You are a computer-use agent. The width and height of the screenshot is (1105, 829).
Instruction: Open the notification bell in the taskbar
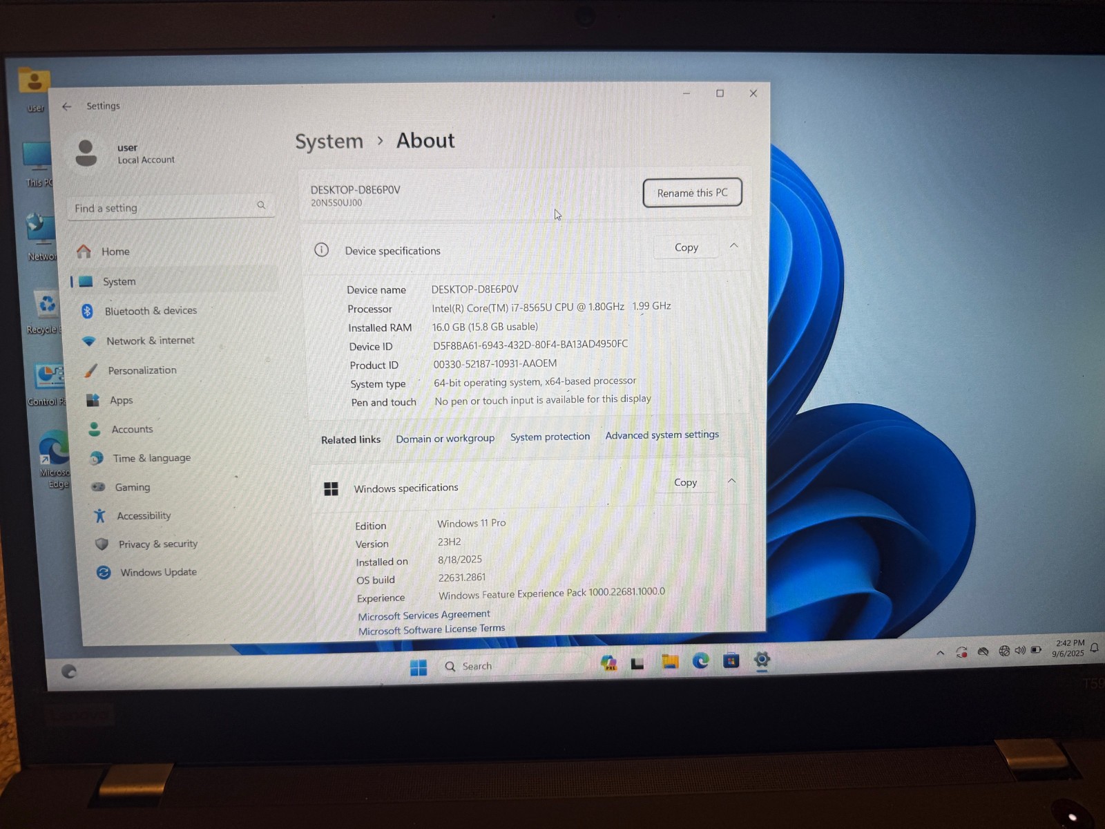pos(1095,648)
